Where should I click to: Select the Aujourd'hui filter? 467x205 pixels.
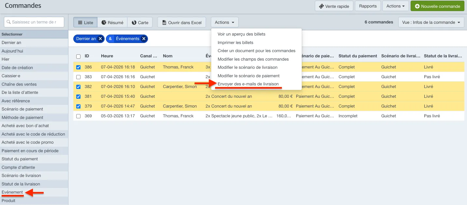34,51
